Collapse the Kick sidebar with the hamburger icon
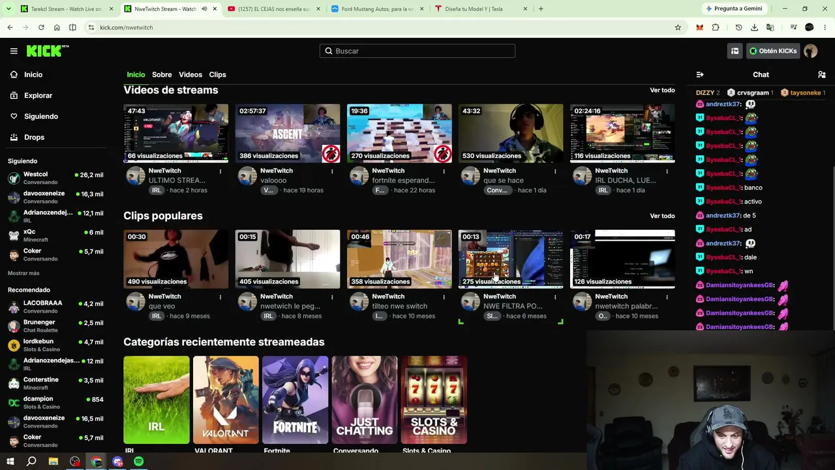Image resolution: width=835 pixels, height=470 pixels. pyautogui.click(x=14, y=51)
